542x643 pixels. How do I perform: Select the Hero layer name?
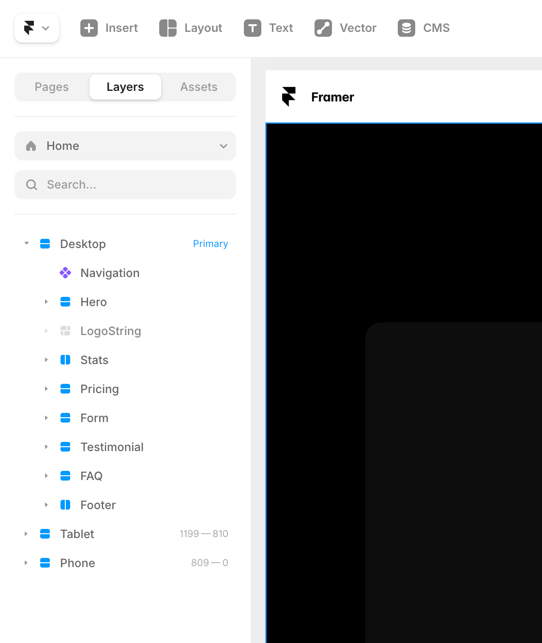pyautogui.click(x=93, y=302)
